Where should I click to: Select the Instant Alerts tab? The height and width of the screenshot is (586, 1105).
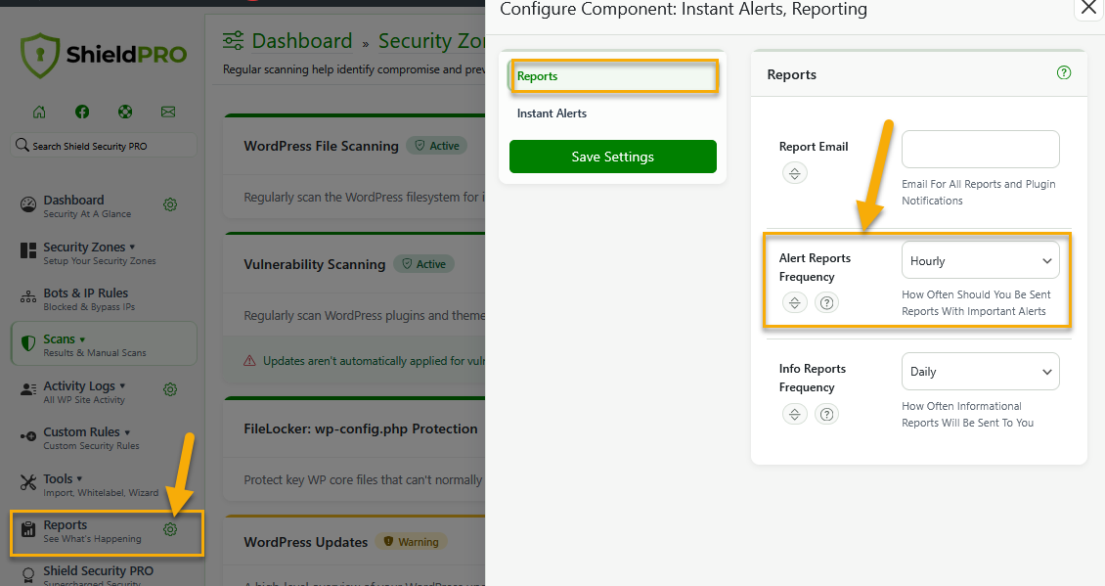(552, 113)
